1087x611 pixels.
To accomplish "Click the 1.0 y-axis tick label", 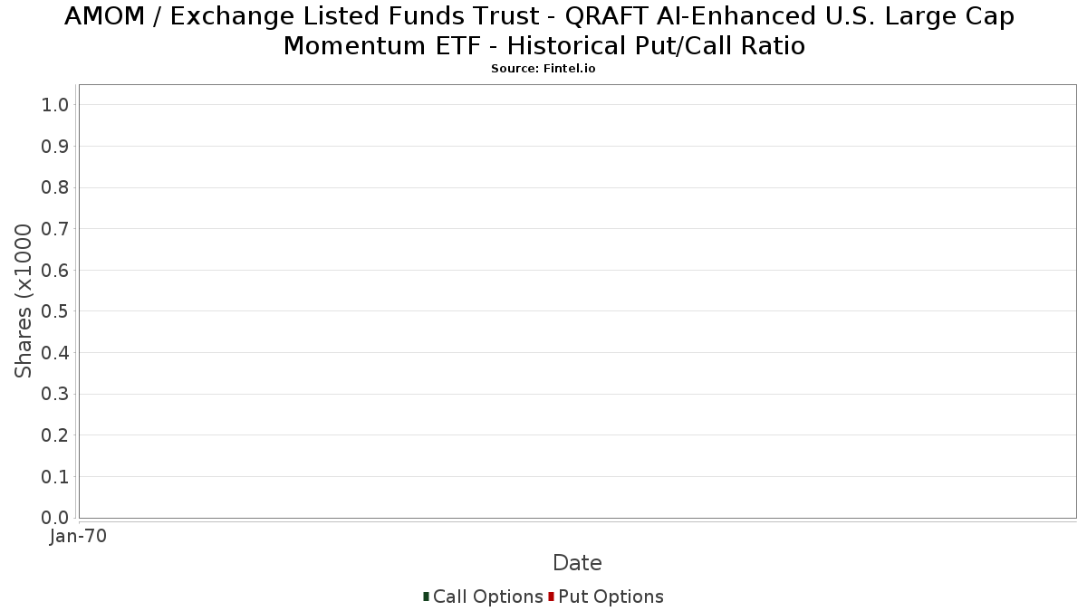I will point(55,105).
